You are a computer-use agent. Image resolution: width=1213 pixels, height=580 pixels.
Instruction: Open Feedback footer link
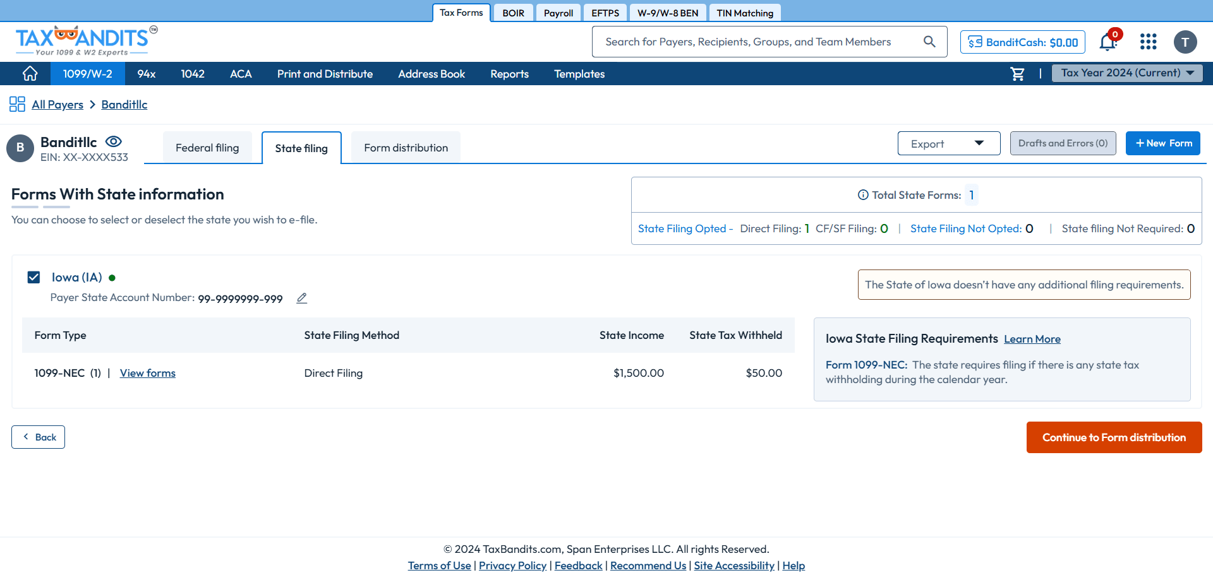(578, 565)
